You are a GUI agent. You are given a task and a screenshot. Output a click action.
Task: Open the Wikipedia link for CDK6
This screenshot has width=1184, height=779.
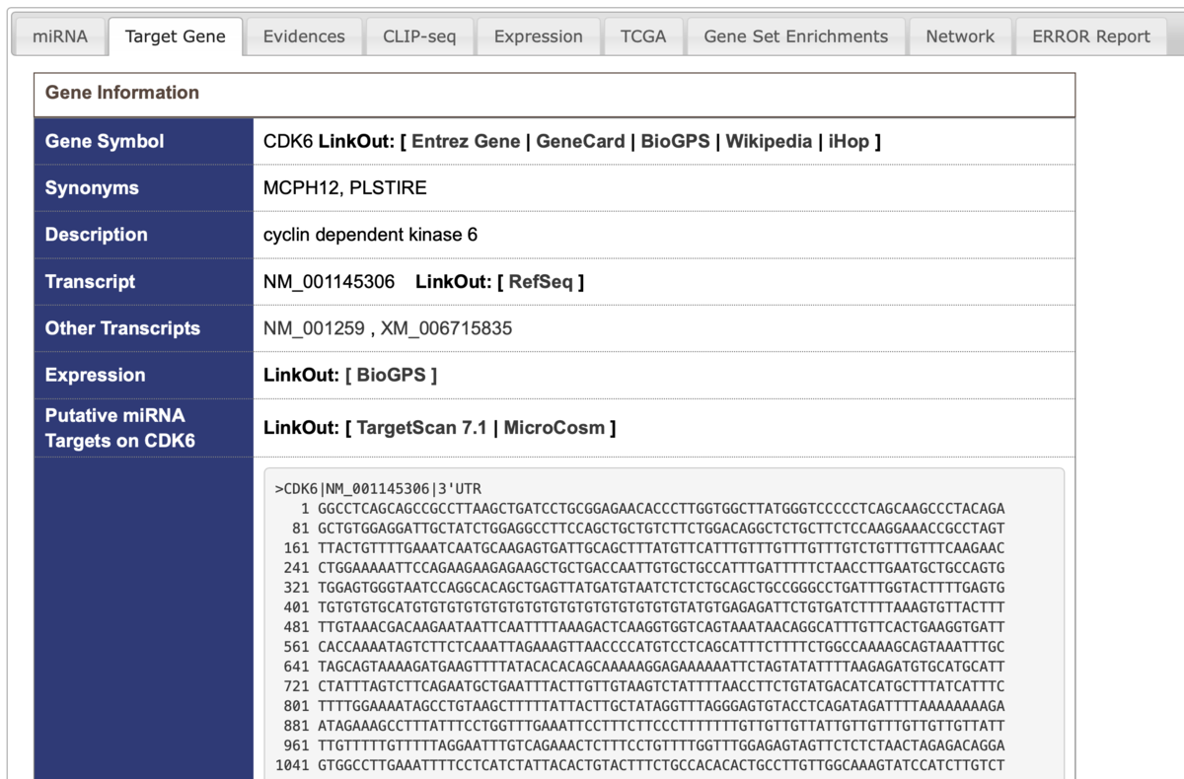769,141
